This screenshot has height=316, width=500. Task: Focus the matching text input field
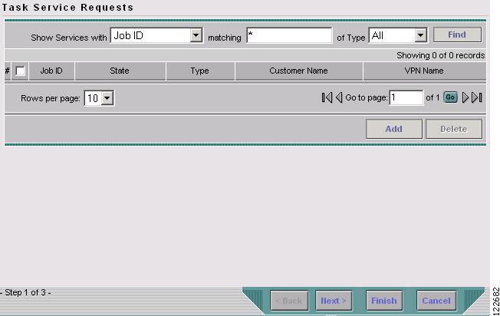pyautogui.click(x=289, y=35)
